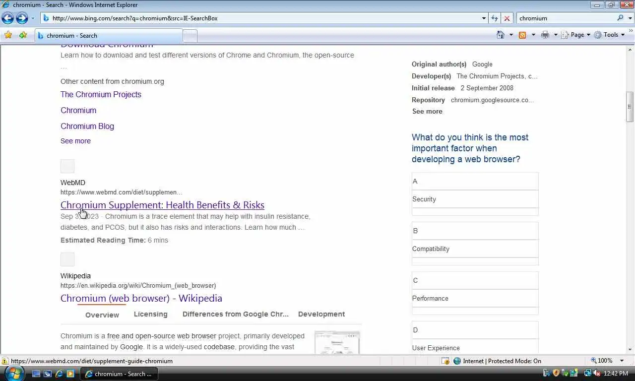
Task: Click the media player quick launch icon
Action: click(70, 374)
